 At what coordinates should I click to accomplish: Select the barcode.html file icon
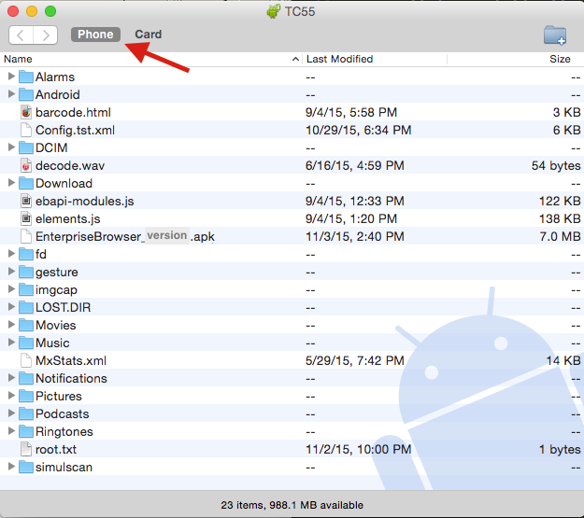(x=26, y=112)
